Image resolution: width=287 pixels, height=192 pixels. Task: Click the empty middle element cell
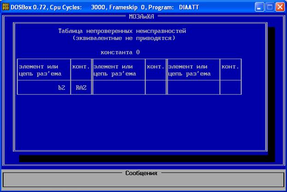coord(119,87)
